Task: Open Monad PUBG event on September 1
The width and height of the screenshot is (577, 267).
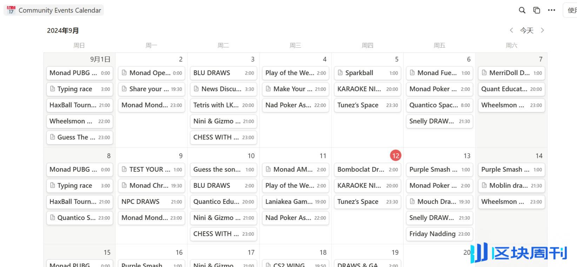Action: tap(80, 73)
